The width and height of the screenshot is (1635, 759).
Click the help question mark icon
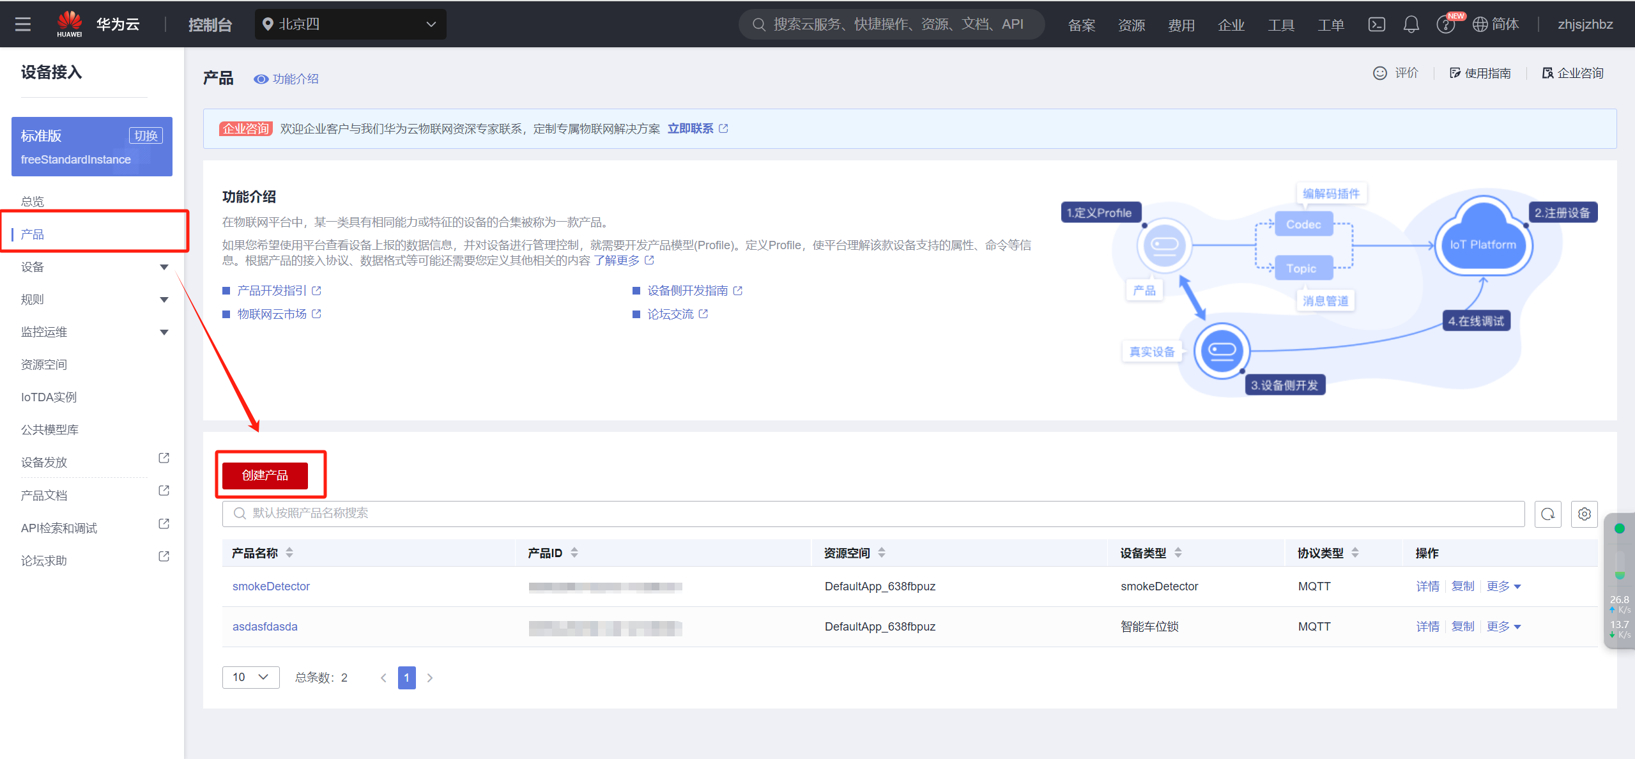[x=1445, y=25]
